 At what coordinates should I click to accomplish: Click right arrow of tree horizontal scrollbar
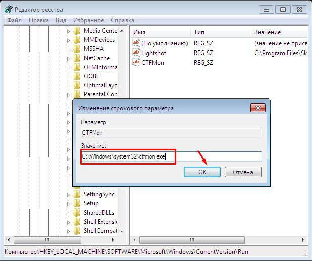(x=113, y=240)
